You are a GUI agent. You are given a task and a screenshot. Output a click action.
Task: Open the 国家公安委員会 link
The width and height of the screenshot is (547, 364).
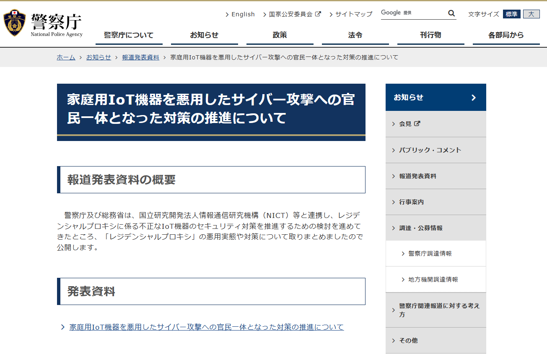pos(290,14)
